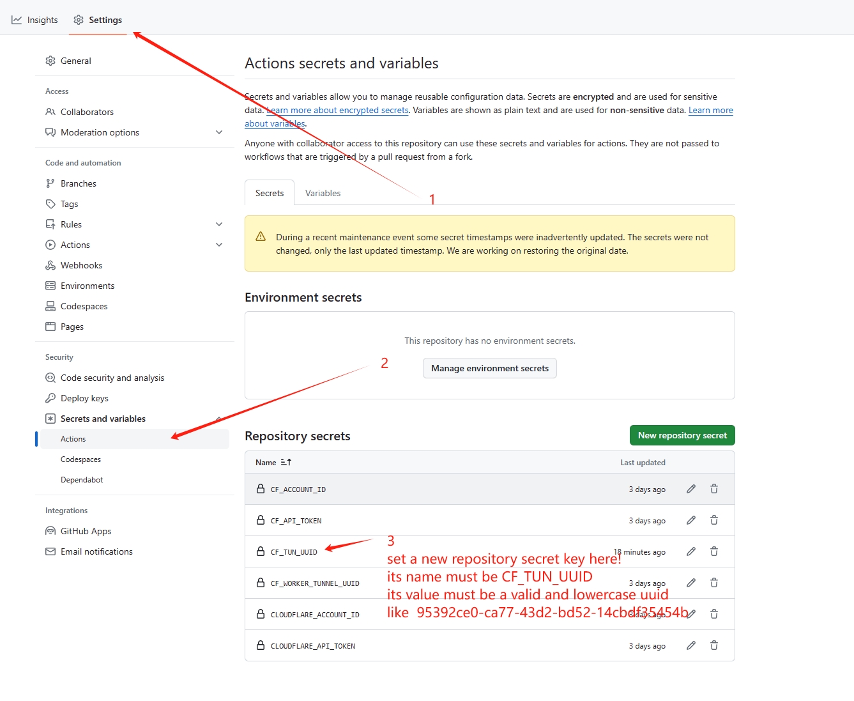Expand the Moderation options section
854x701 pixels.
tap(219, 132)
